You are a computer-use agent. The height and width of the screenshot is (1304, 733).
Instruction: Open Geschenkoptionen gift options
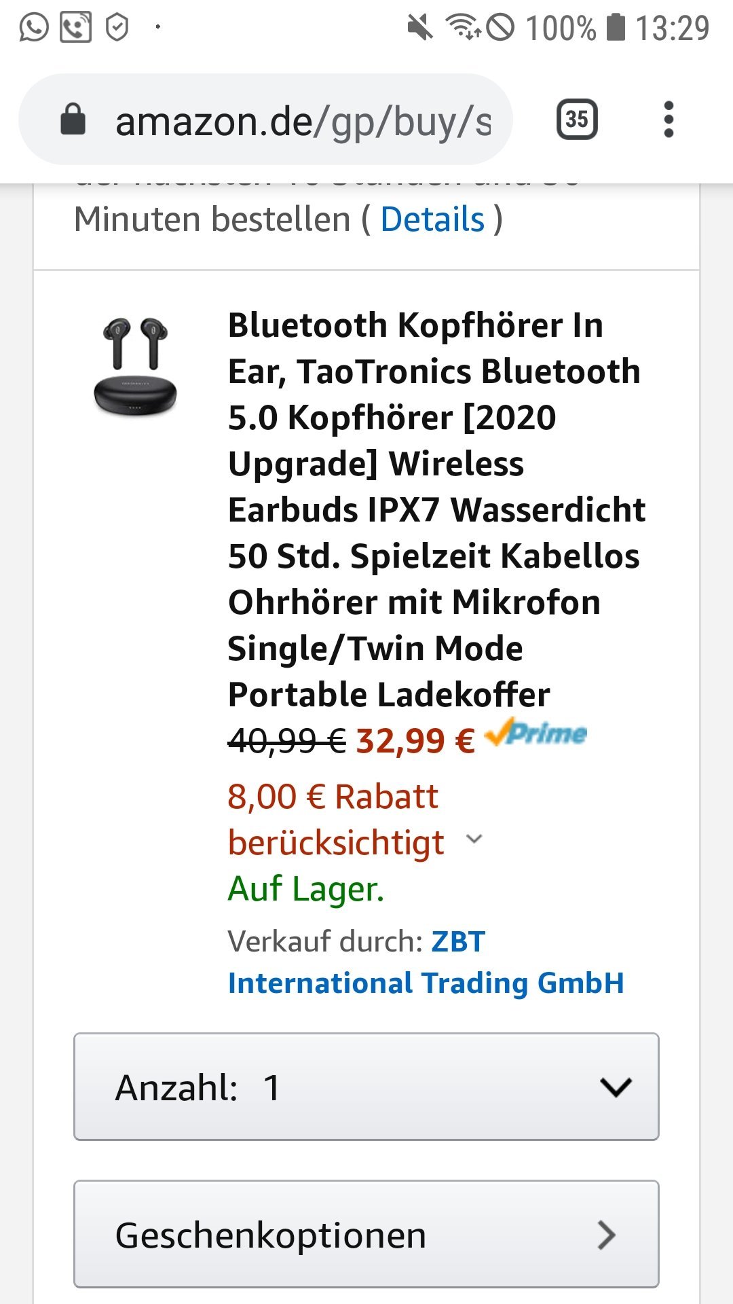(x=366, y=1234)
